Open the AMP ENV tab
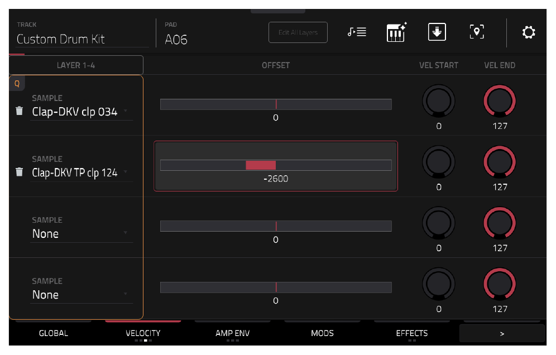Image resolution: width=556 pixels, height=355 pixels. (x=233, y=333)
